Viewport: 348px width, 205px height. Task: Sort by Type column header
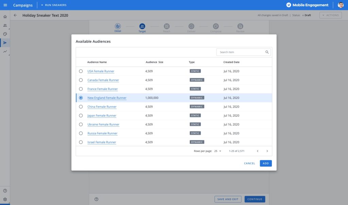point(192,62)
